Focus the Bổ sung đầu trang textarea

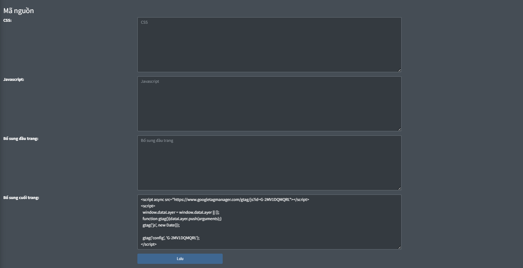tap(269, 163)
